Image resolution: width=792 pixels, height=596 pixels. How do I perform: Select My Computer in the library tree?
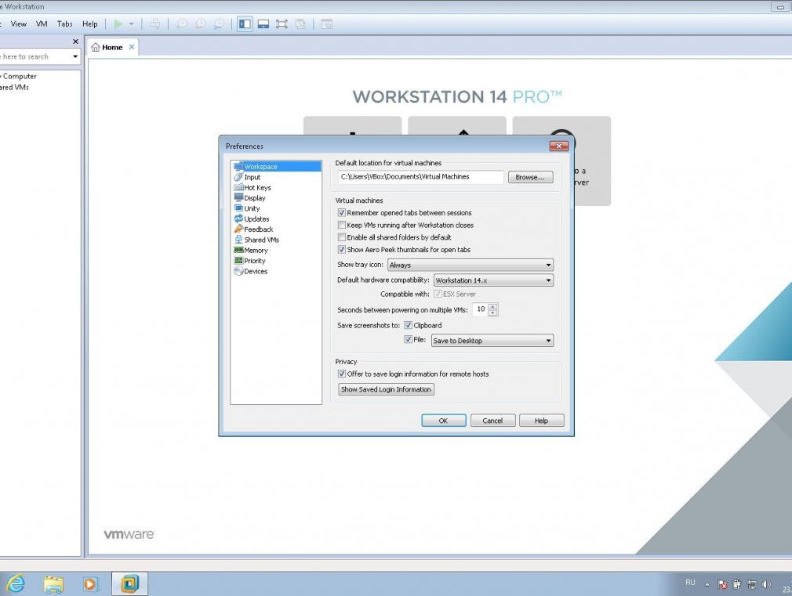click(18, 76)
